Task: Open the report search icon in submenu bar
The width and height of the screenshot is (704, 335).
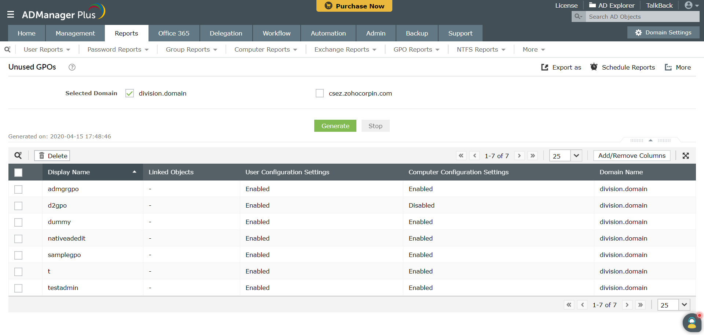Action: (x=7, y=49)
